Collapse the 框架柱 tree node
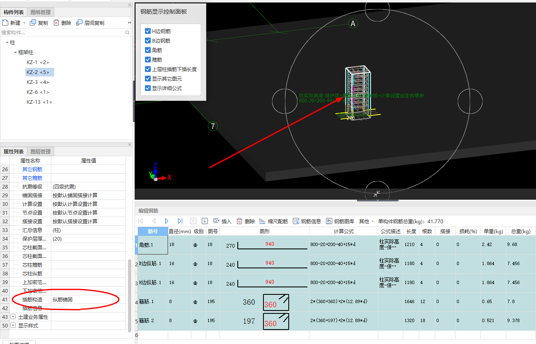This screenshot has width=536, height=344. 15,53
